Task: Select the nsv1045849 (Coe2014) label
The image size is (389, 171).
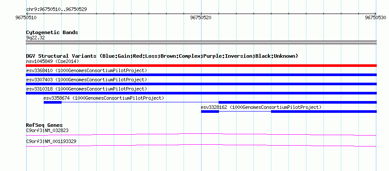Action: (52, 61)
